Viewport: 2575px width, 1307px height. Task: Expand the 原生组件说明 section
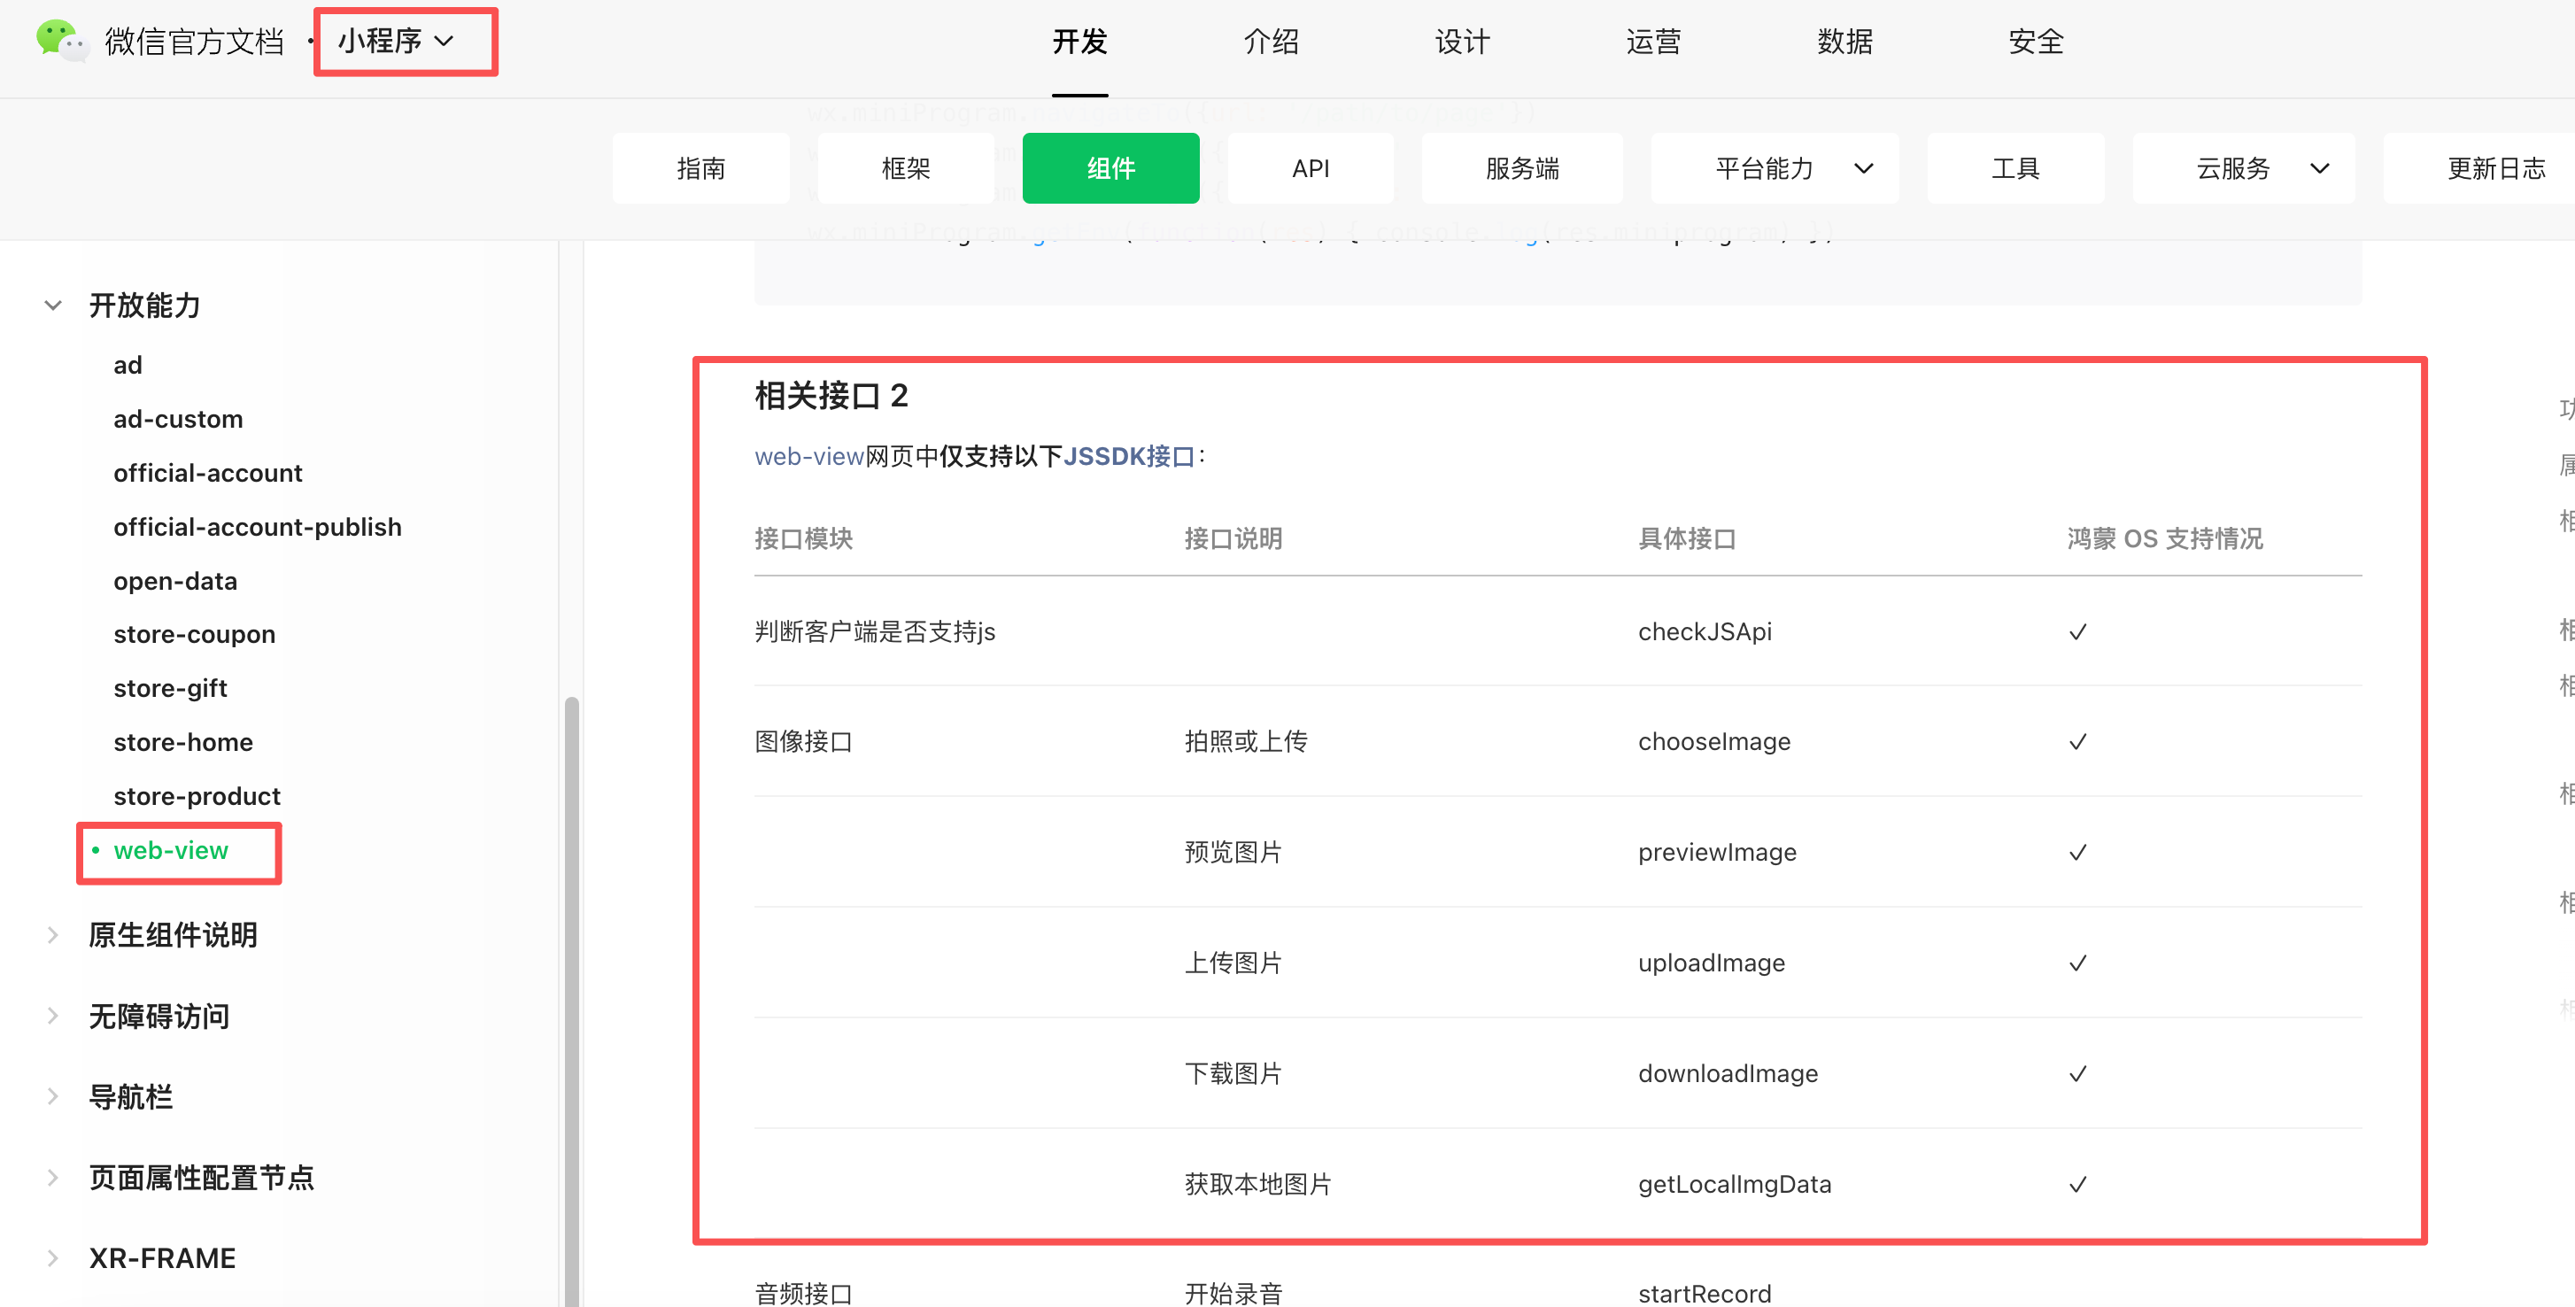point(54,935)
